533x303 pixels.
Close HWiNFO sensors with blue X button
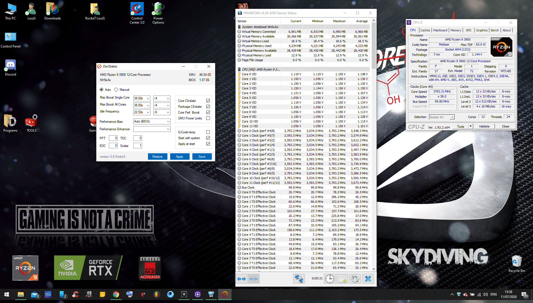click(x=368, y=279)
